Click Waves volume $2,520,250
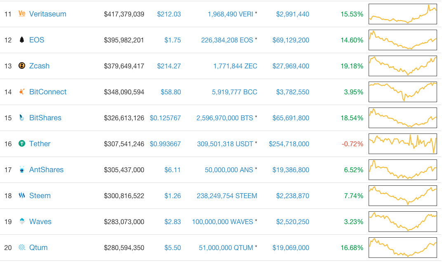The width and height of the screenshot is (442, 262). coord(293,222)
